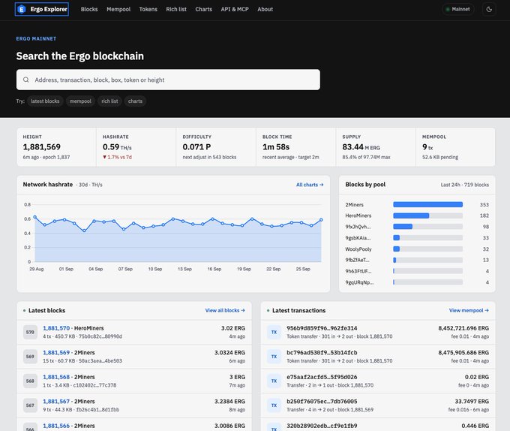Click the first hashrate chart point, 29 Aug
Image resolution: width=510 pixels, height=431 pixels.
34,217
